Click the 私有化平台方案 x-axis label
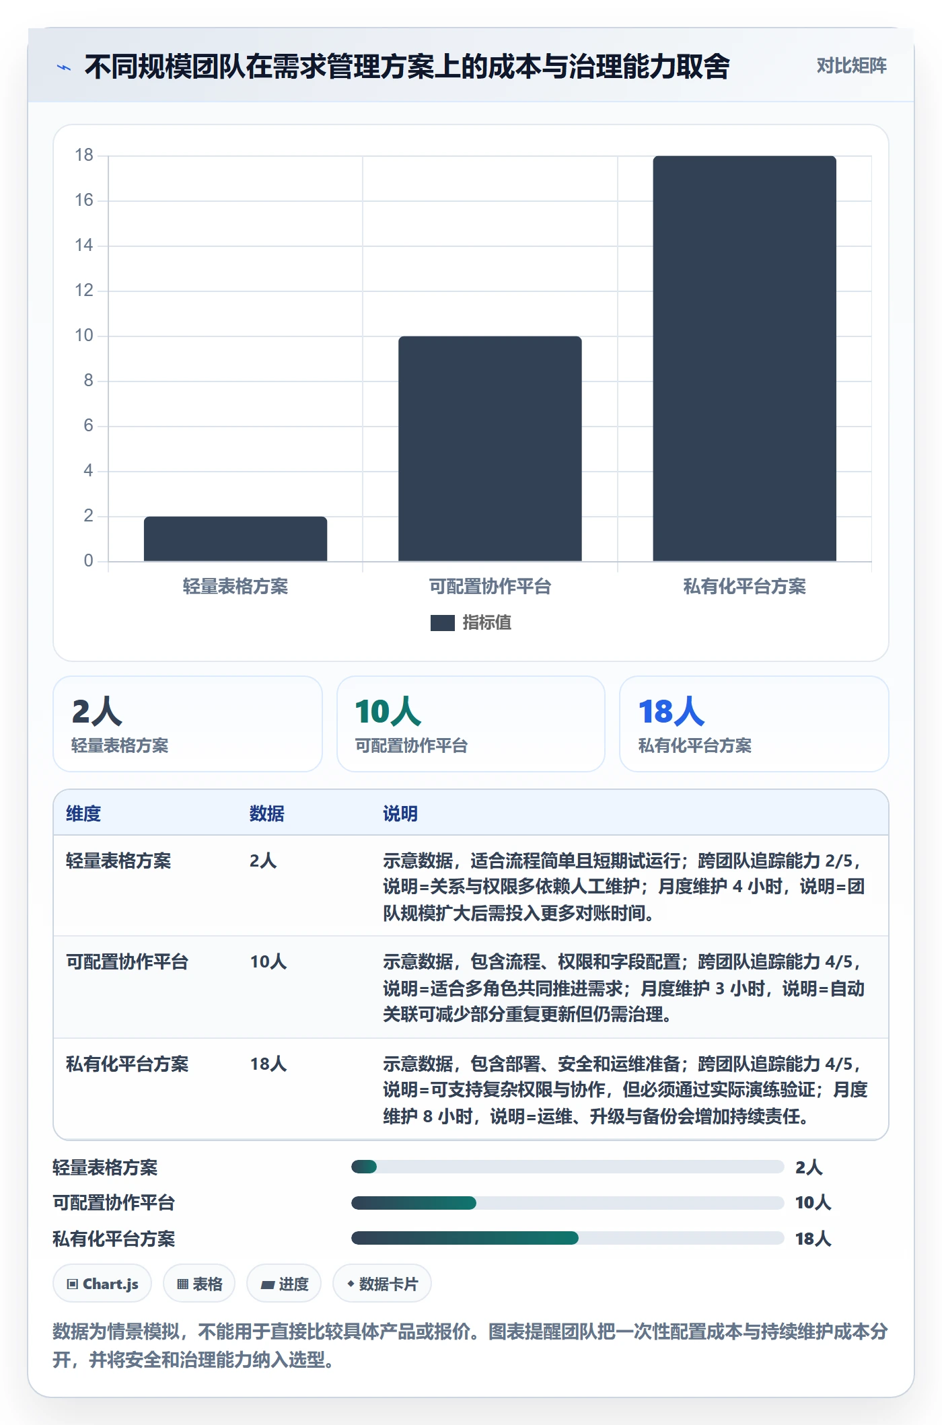Image resolution: width=942 pixels, height=1425 pixels. (x=744, y=587)
